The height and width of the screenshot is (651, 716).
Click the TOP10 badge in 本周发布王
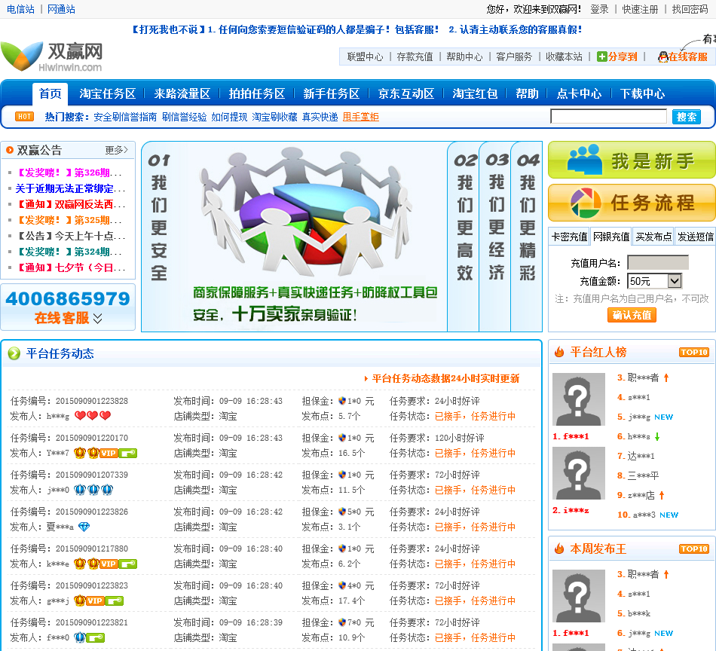pyautogui.click(x=694, y=549)
